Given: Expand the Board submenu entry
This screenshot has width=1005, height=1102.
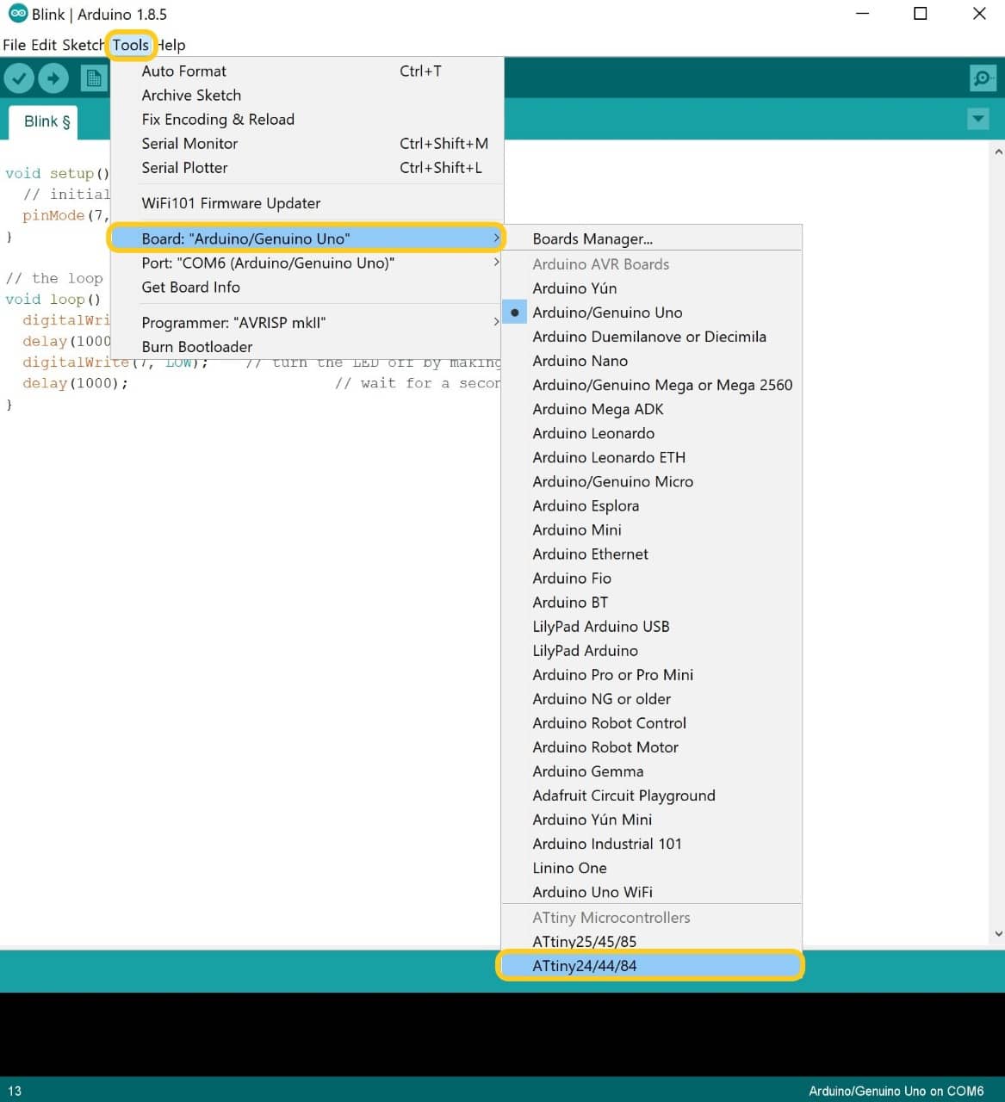Looking at the screenshot, I should pyautogui.click(x=307, y=238).
